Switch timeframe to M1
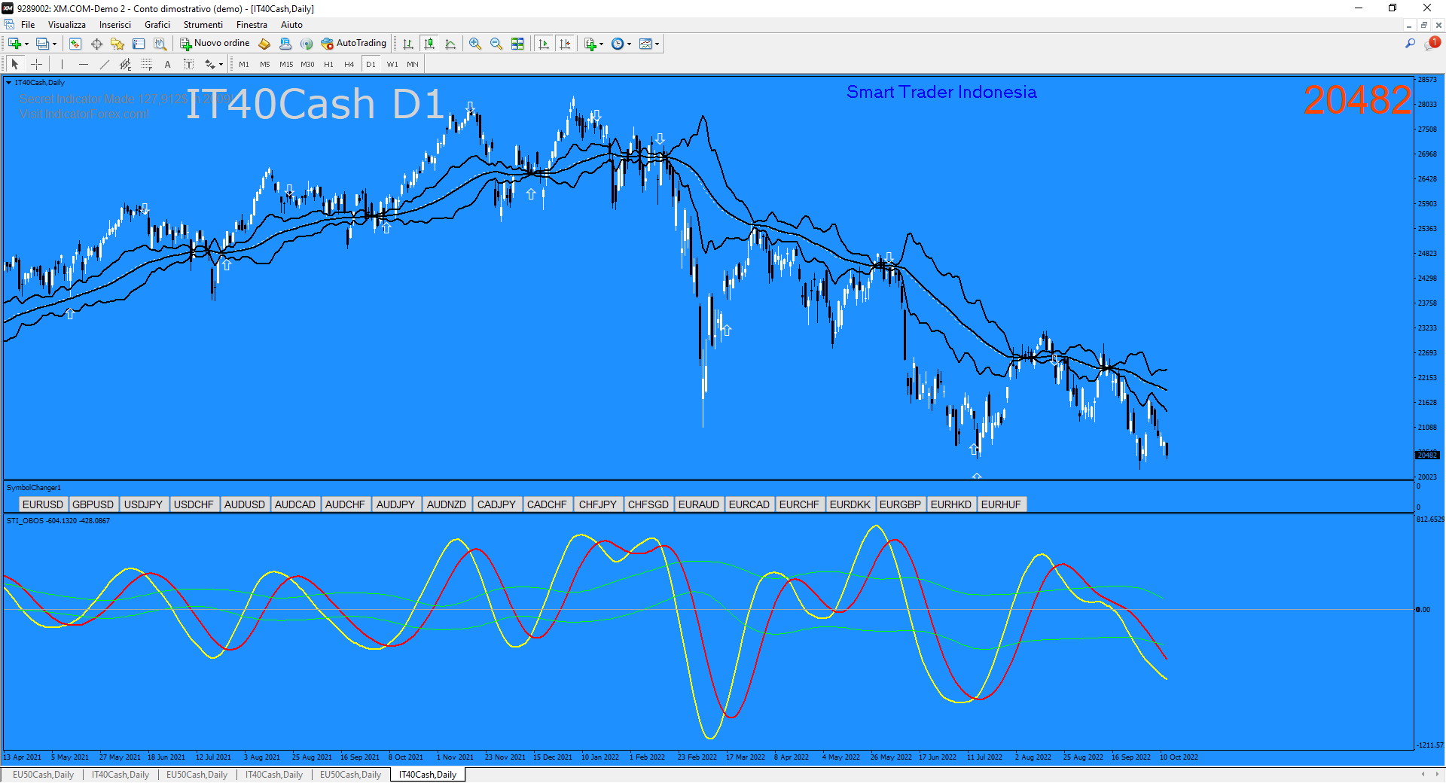The image size is (1446, 783). (244, 64)
